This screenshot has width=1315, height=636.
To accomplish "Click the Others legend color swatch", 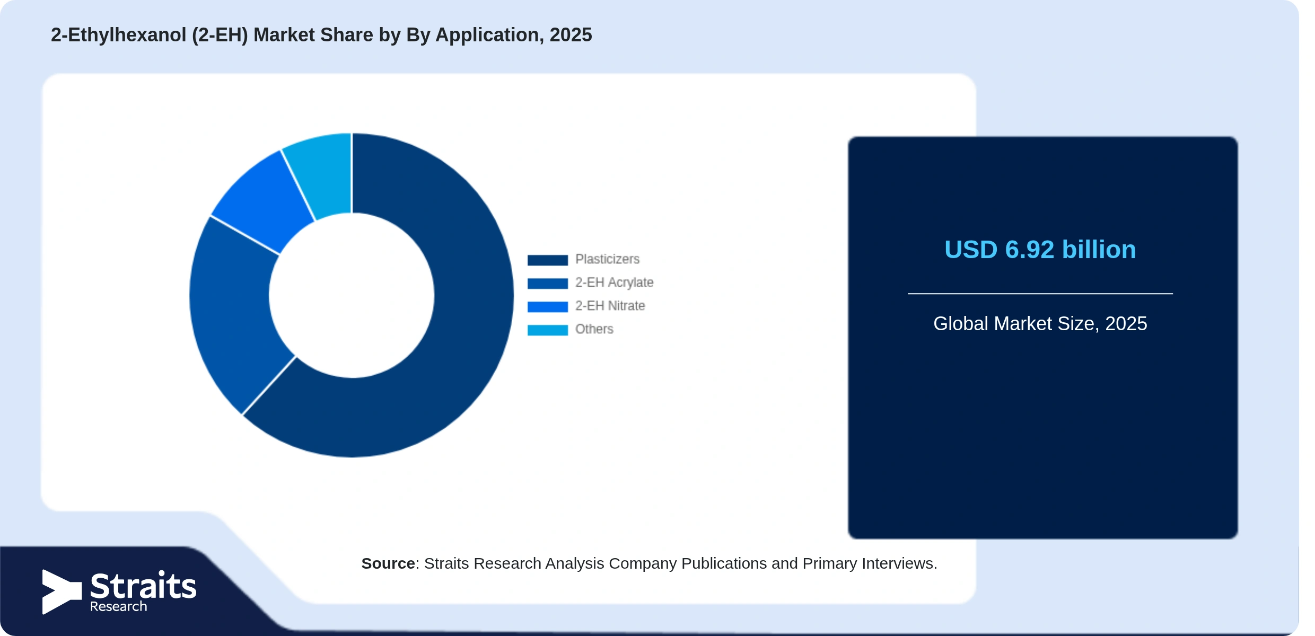I will 547,330.
